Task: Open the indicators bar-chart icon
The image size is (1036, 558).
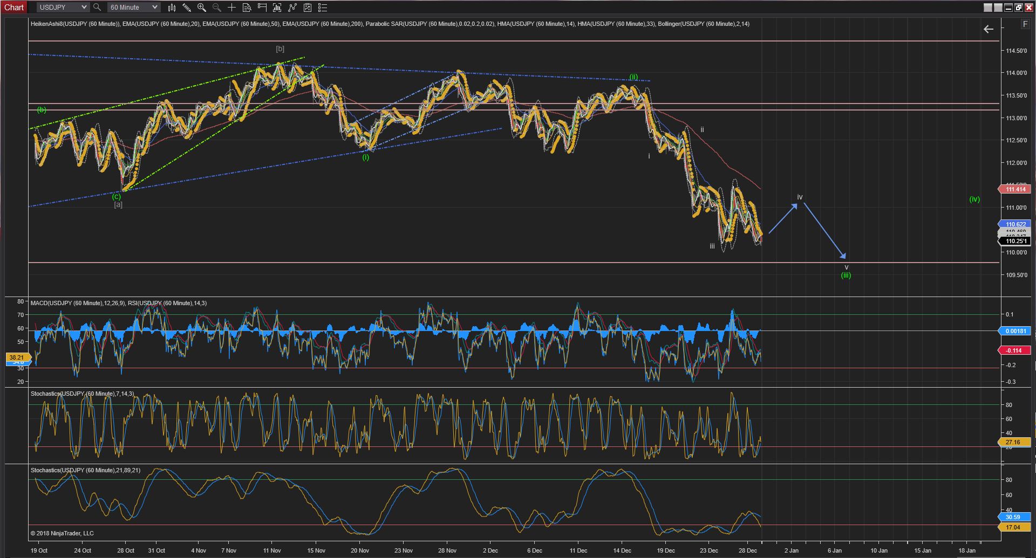Action: pyautogui.click(x=277, y=8)
